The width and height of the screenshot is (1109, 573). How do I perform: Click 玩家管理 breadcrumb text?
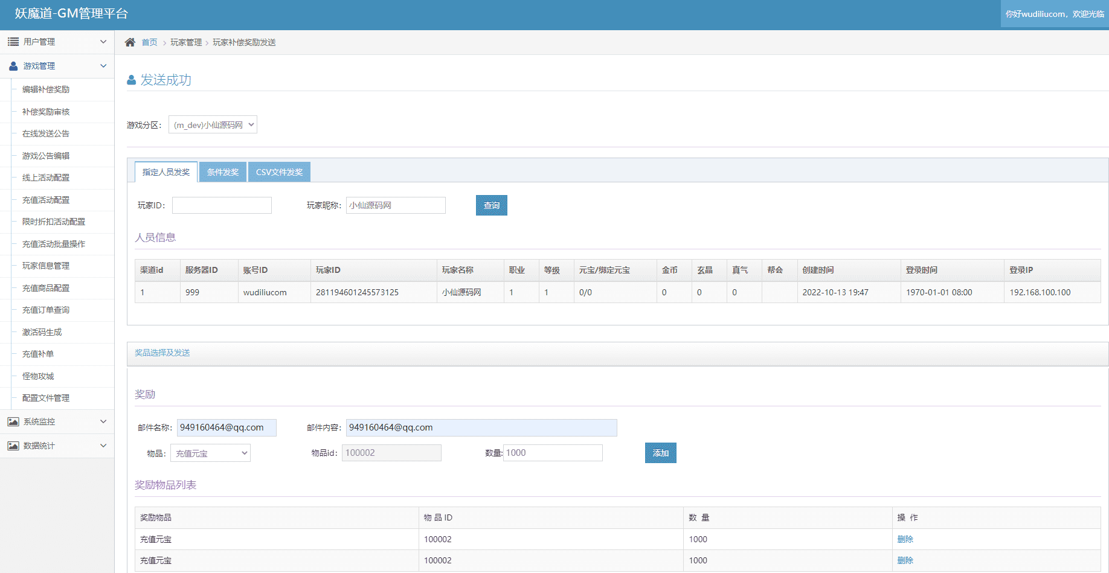pos(186,42)
